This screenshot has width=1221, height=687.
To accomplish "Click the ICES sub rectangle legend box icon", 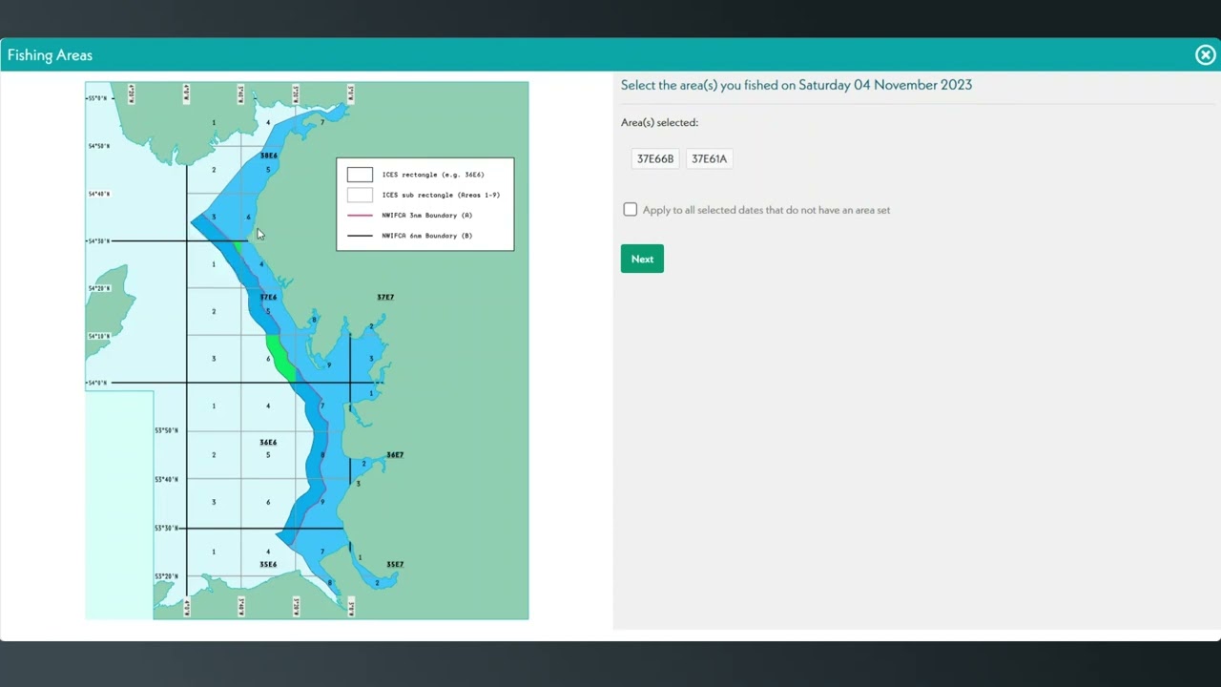I will pyautogui.click(x=360, y=195).
